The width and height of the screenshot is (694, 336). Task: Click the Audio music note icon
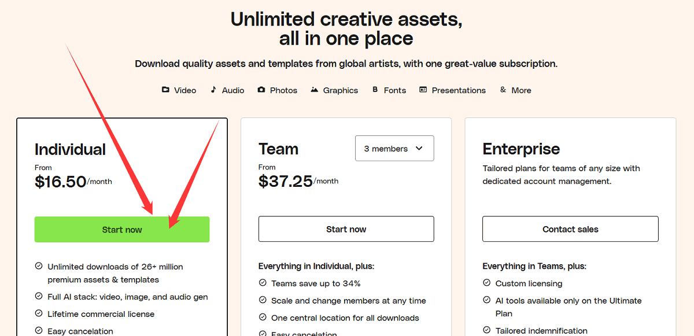(213, 90)
